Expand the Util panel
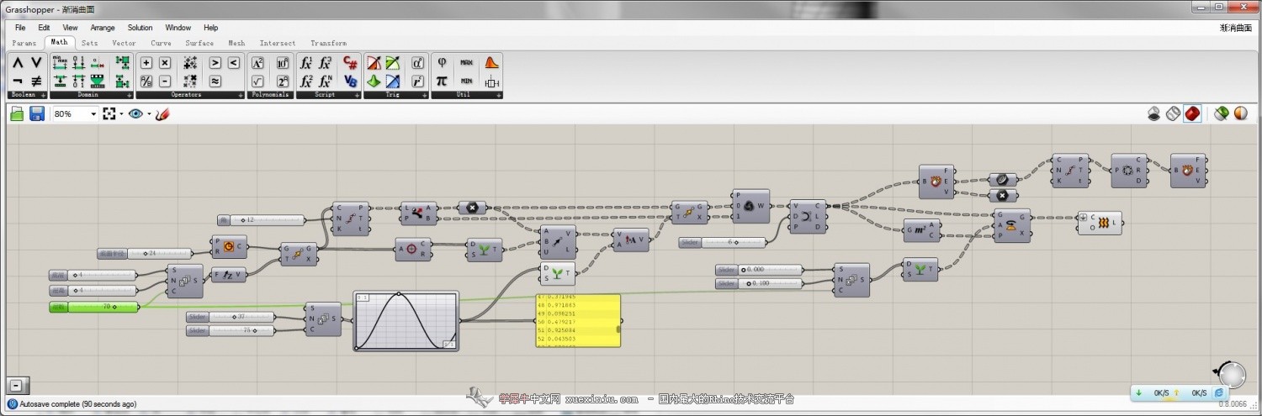This screenshot has width=1262, height=416. click(x=500, y=95)
